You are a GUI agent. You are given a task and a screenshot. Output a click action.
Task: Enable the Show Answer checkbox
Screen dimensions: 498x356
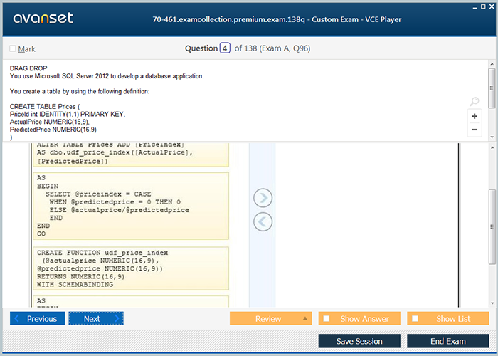pyautogui.click(x=327, y=318)
